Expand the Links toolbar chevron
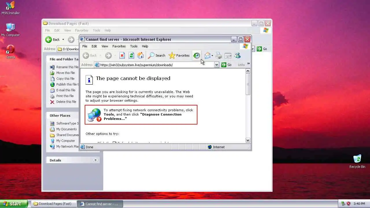This screenshot has height=208, width=370. click(x=248, y=64)
